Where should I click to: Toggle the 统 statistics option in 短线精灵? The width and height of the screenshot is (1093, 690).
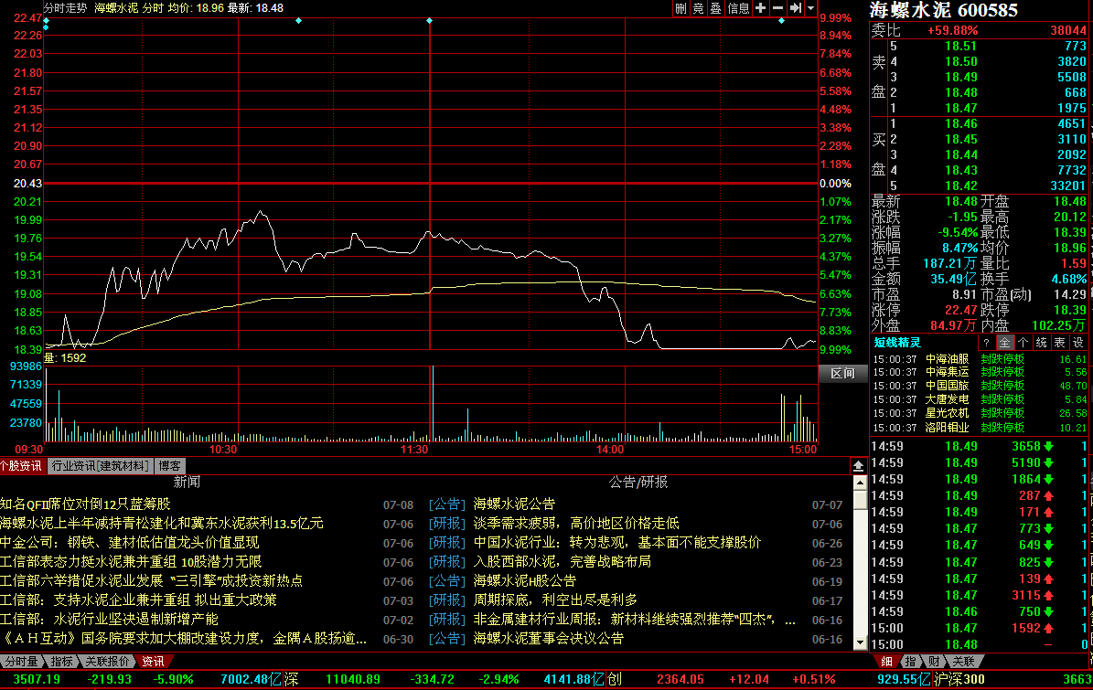[1041, 343]
